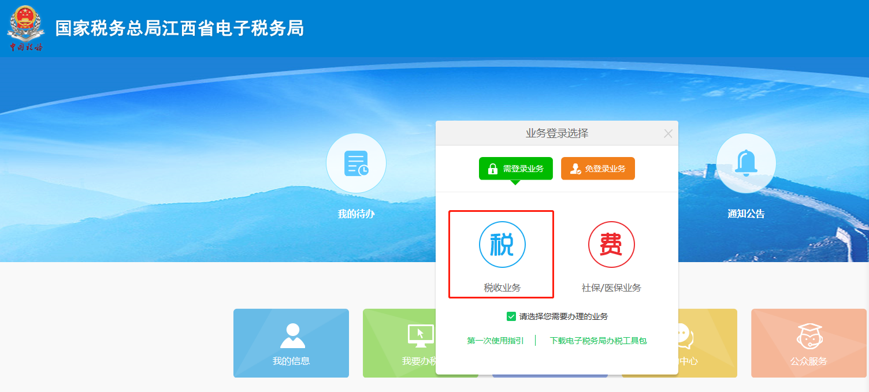Click the China Tax emblem logo

(x=26, y=28)
